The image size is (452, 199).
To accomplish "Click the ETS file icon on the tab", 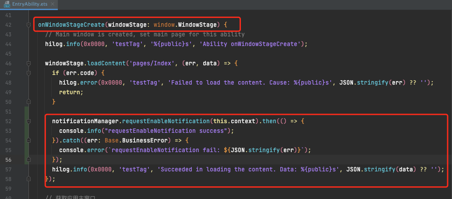I will (x=7, y=4).
